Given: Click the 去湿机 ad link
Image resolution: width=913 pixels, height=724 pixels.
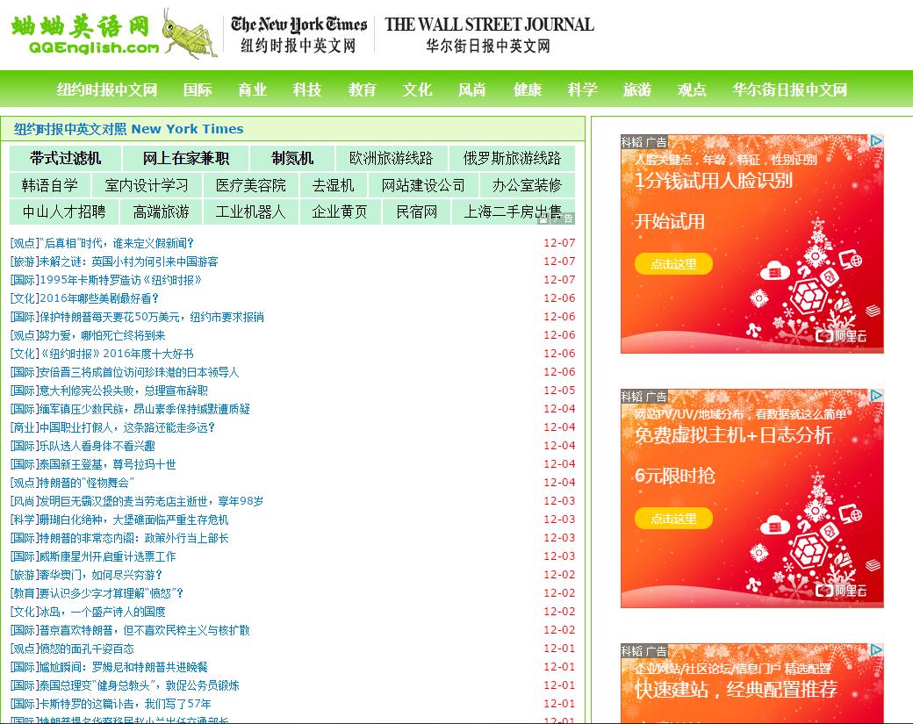Looking at the screenshot, I should [x=334, y=185].
